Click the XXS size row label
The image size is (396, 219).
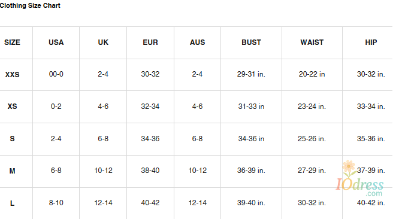[12, 74]
